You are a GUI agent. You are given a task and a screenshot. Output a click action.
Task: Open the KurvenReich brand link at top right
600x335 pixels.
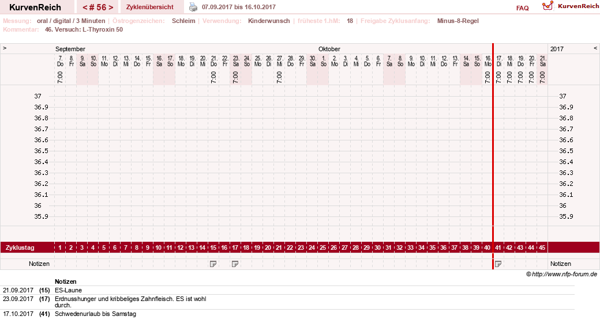578,6
